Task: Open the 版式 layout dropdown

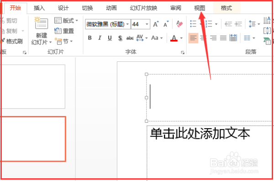Action: pos(66,20)
